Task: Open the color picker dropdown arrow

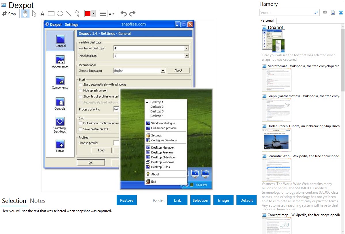Action: [x=94, y=14]
